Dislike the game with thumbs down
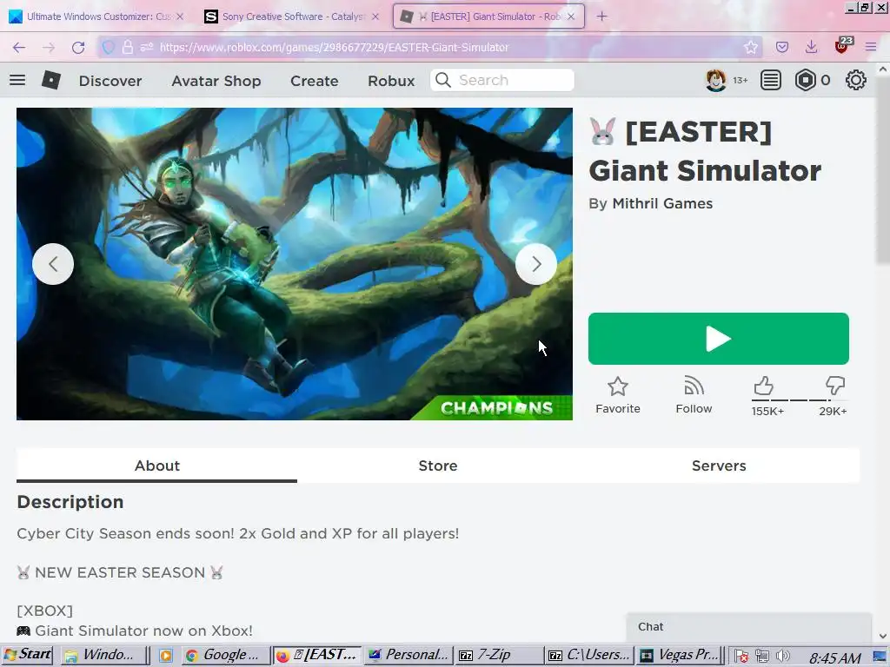This screenshot has width=890, height=667. click(835, 386)
